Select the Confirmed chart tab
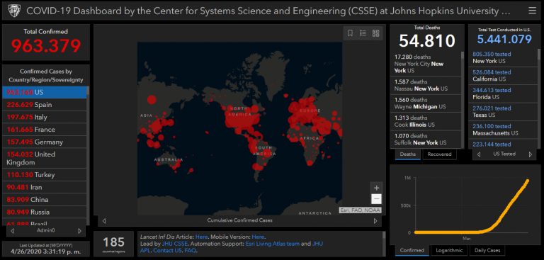 [412, 250]
